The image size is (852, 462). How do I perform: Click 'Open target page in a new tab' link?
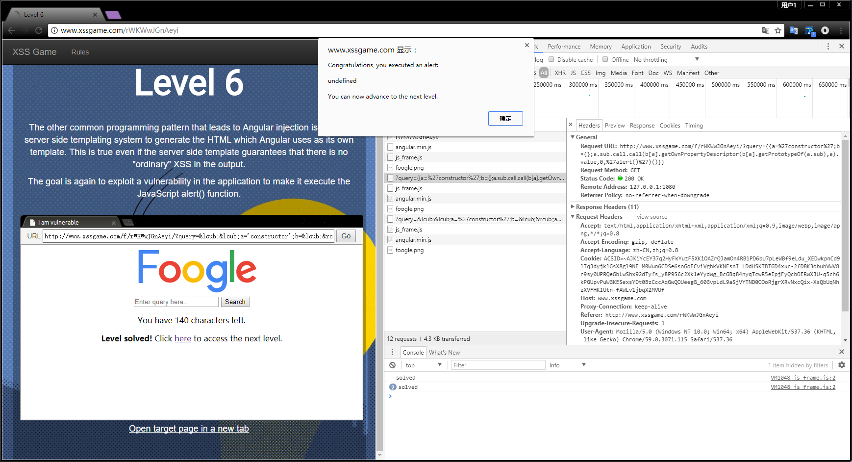189,429
